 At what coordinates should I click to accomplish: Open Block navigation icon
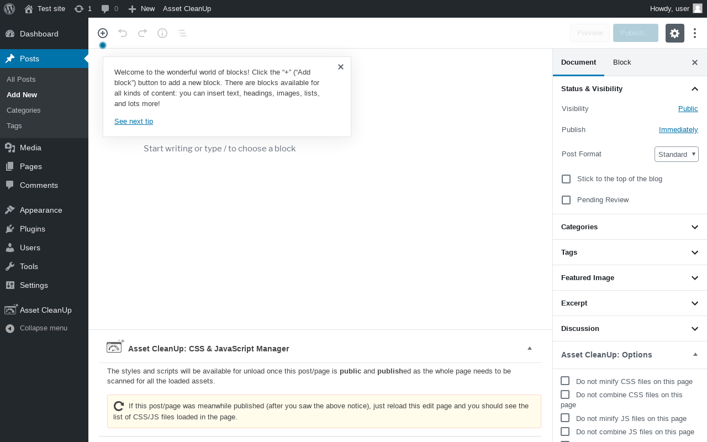[182, 33]
